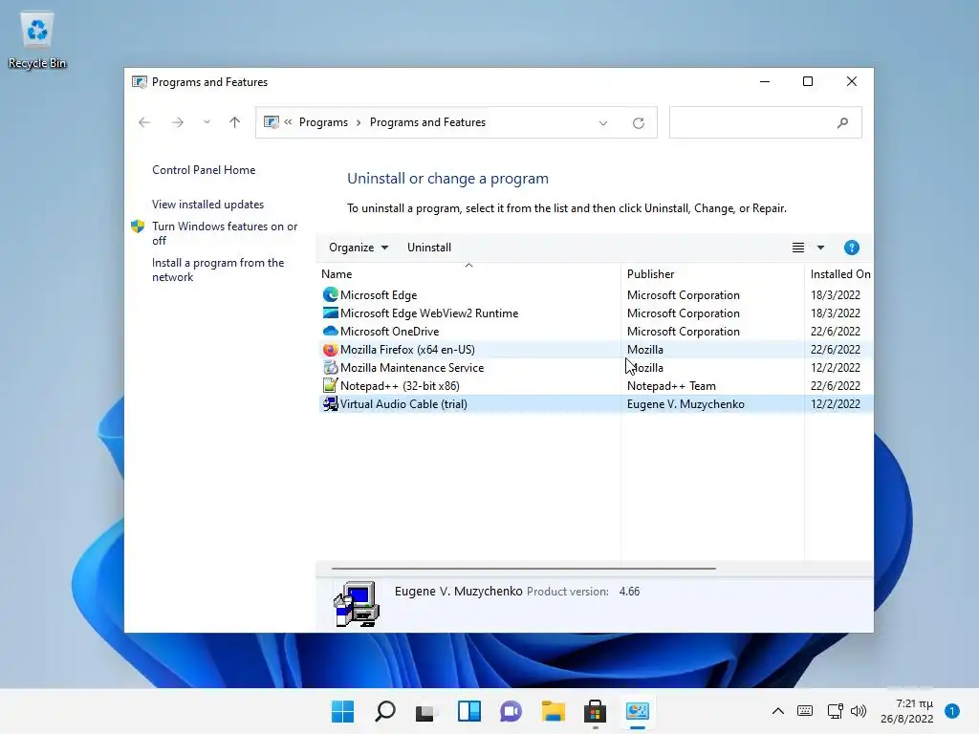Sort by the Name column header
The width and height of the screenshot is (979, 734).
468,273
